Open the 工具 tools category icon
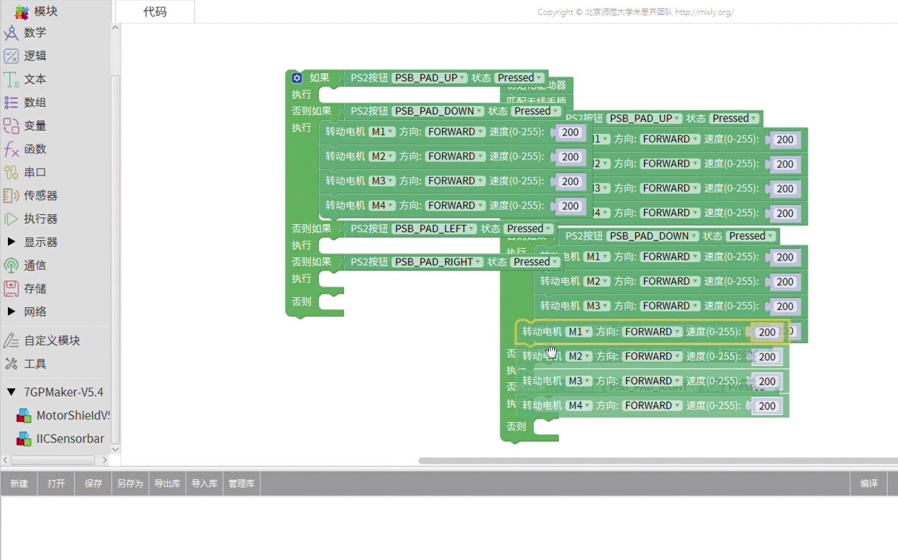The width and height of the screenshot is (898, 560). [11, 364]
